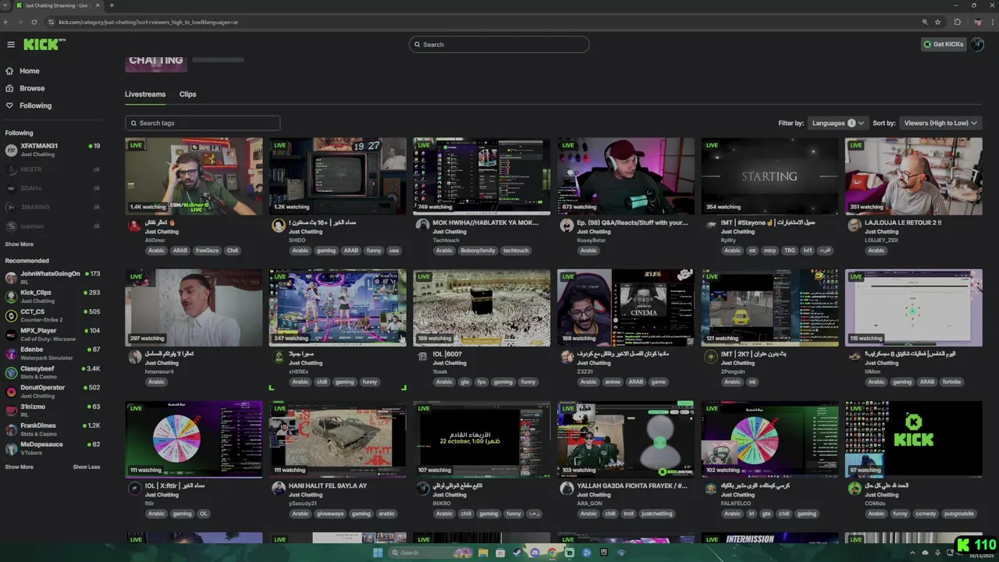Expand Following list with Show More
The image size is (999, 562).
point(20,244)
